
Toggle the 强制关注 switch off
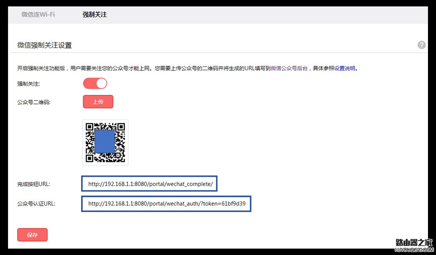95,83
